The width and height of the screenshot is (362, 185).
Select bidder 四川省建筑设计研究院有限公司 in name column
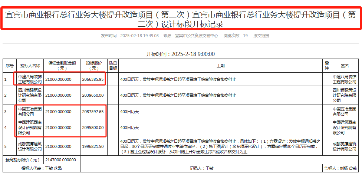(30, 95)
